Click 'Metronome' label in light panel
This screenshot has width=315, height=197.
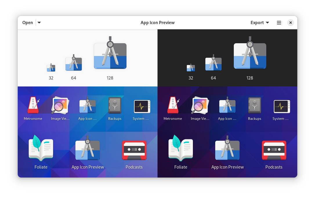pos(33,119)
